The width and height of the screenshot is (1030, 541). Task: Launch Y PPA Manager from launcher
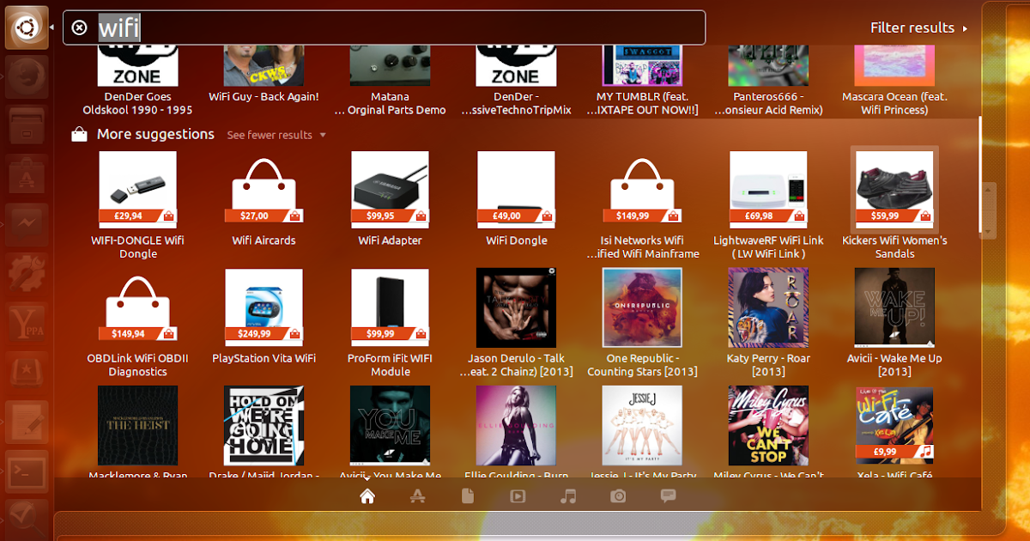(x=27, y=322)
